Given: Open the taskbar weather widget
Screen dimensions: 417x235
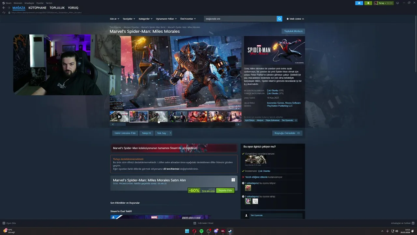Looking at the screenshot, I should (9, 231).
